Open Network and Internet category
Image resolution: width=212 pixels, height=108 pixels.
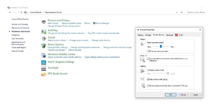tap(20, 28)
